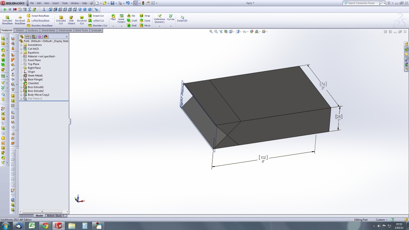
Task: Select the Dome feature tool
Action: (145, 20)
